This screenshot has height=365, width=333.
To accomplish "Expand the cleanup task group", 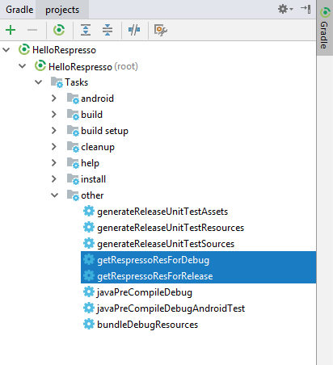I will [54, 147].
